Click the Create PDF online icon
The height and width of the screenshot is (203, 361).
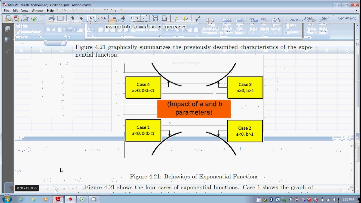(x=16, y=19)
